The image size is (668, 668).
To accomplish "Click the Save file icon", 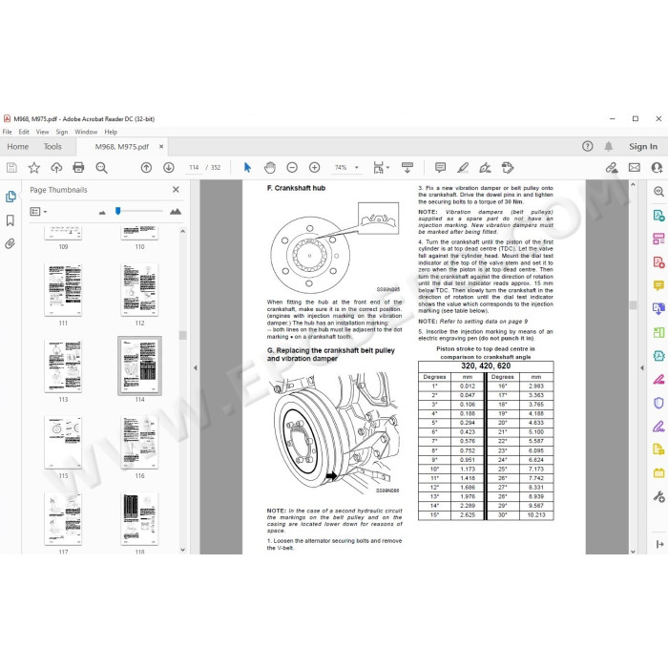I will click(11, 167).
